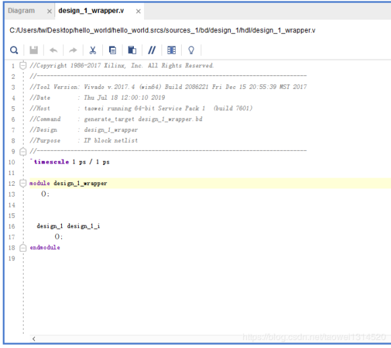This screenshot has width=391, height=348.
Task: Click the fold marker at line 9
Action: tap(23, 151)
